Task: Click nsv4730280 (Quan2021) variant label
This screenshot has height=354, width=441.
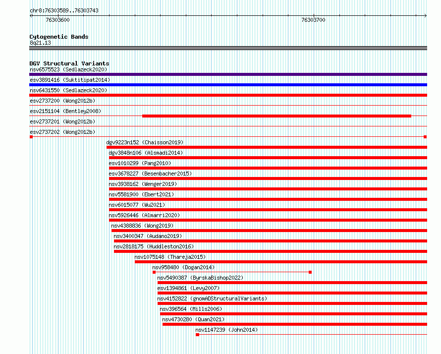Action: pos(194,319)
